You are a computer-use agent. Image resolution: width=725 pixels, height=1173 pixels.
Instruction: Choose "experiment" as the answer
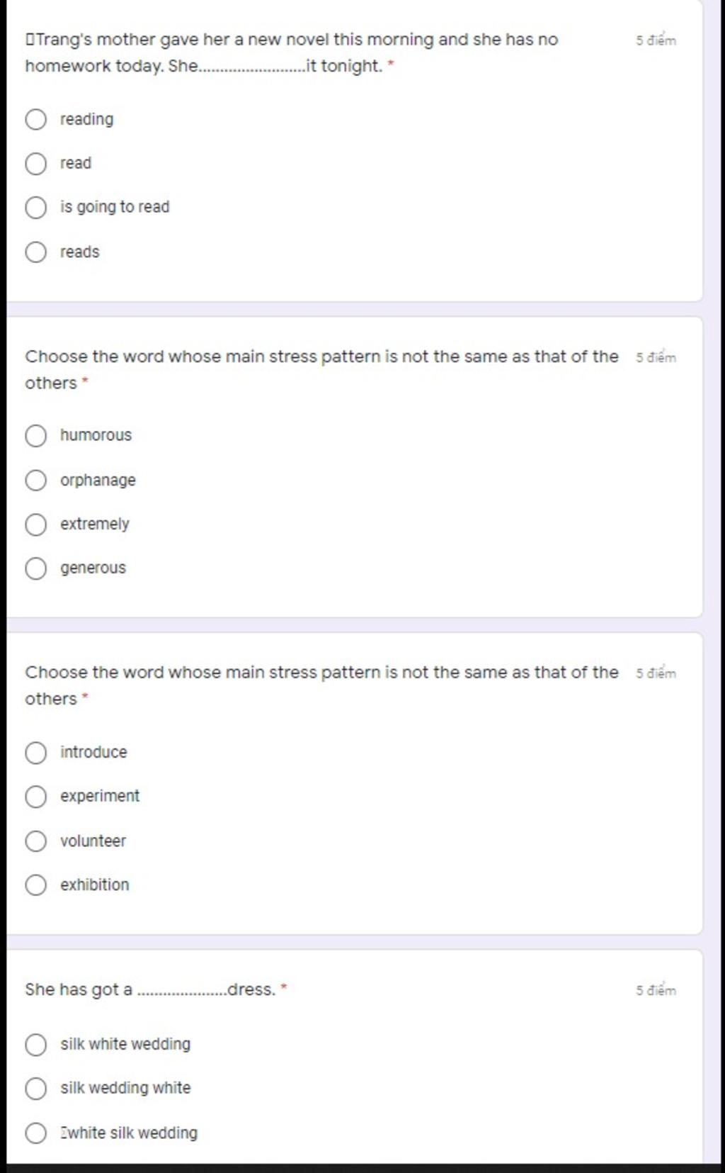[x=36, y=797]
